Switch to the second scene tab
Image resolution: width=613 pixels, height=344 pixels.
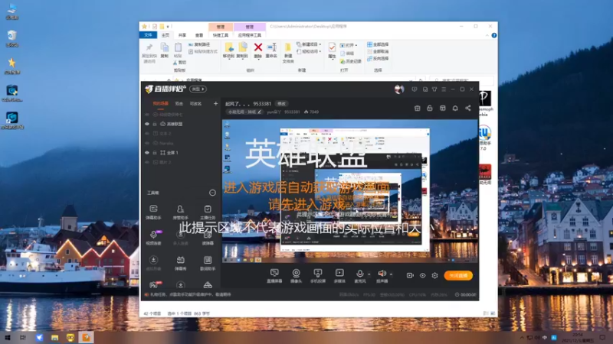click(179, 104)
